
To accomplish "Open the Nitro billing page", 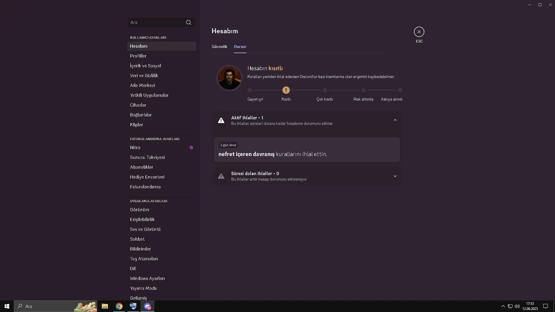I will coord(162,148).
